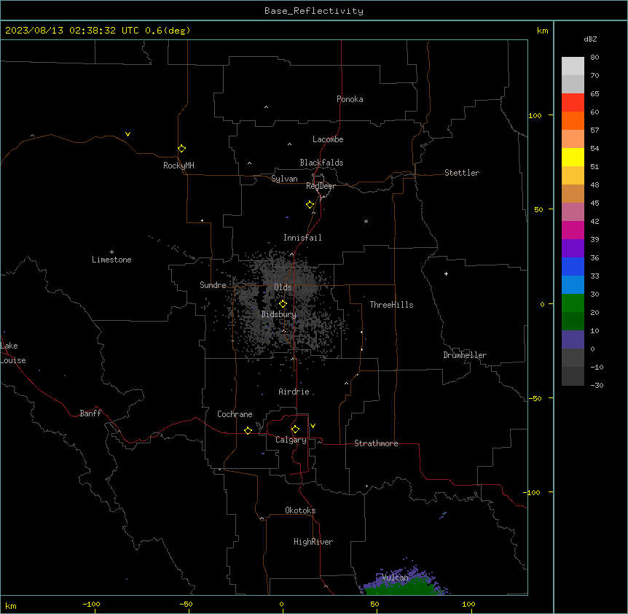
Task: Select the green 30 dBZ legend swatch
Action: (573, 303)
